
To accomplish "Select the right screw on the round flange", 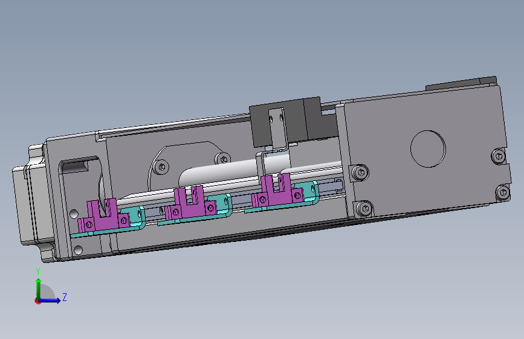I will point(223,159).
